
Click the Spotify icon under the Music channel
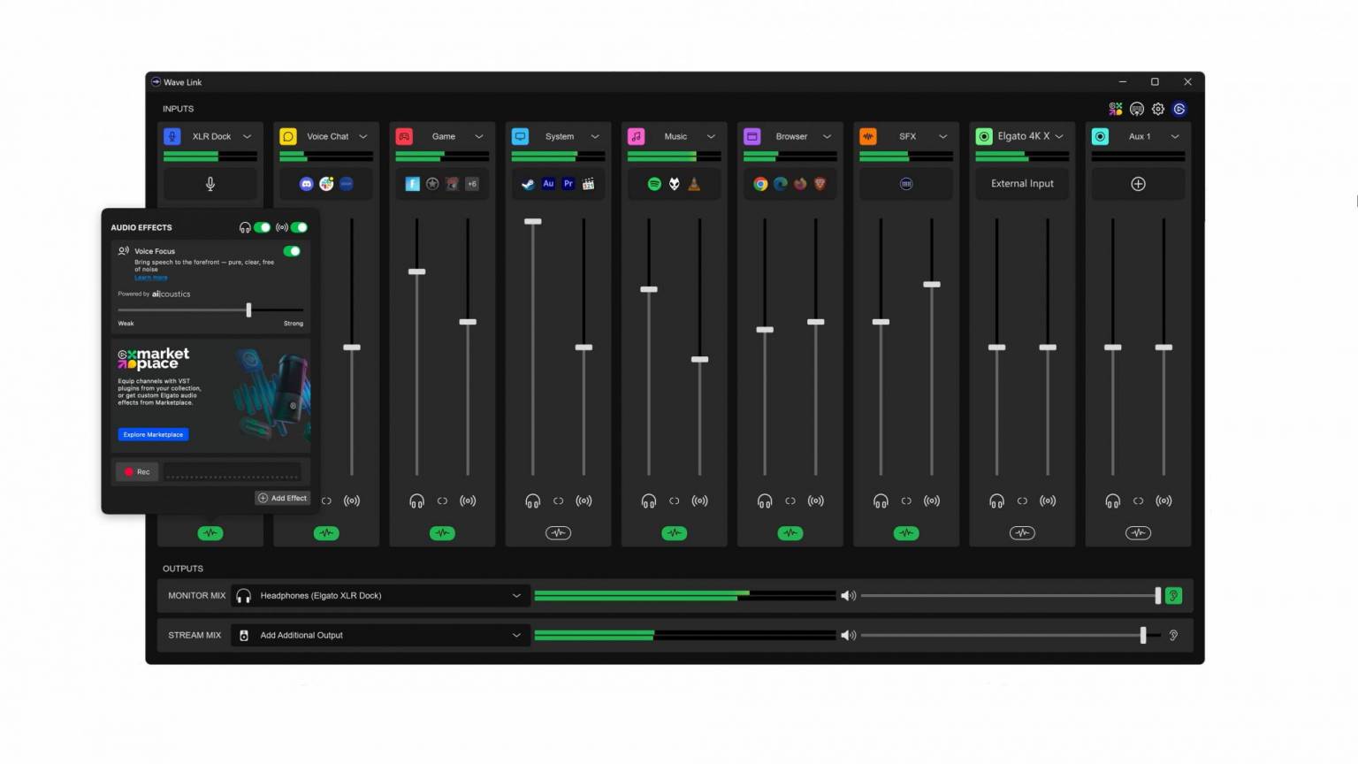coord(653,183)
